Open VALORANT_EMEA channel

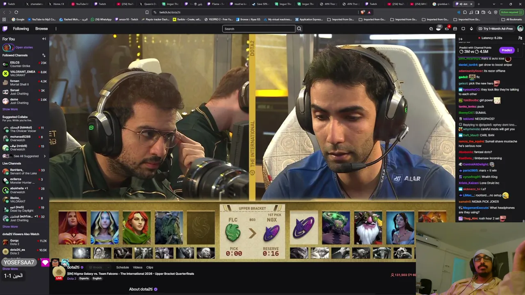coord(25,73)
